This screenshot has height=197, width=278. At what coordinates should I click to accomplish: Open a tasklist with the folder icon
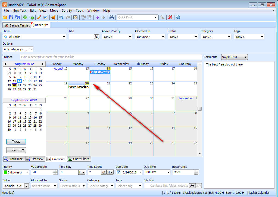click(x=5, y=17)
